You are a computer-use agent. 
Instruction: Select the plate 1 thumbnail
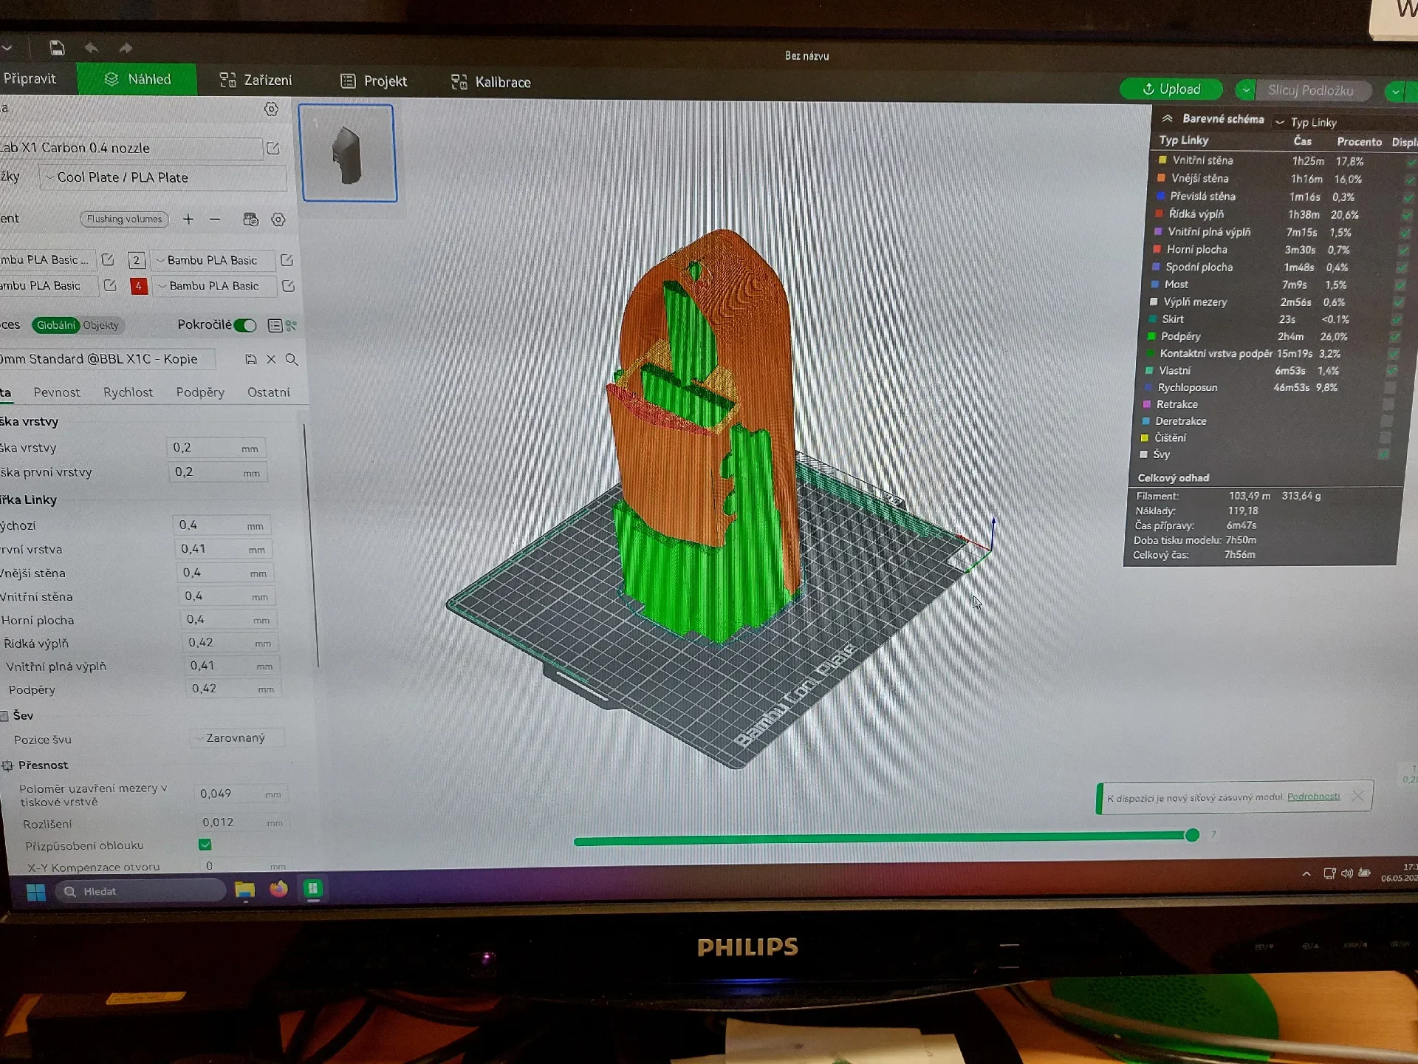click(x=348, y=153)
